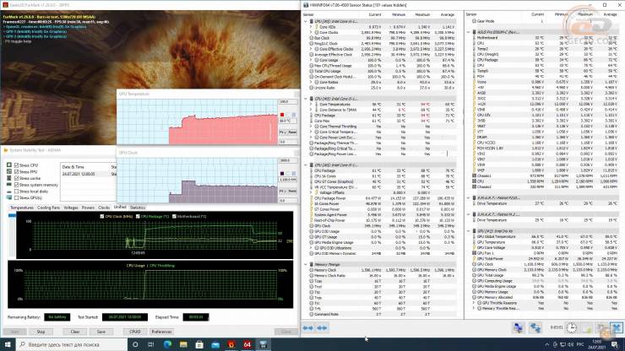Viewport: 625px width, 351px height.
Task: Enable the Stress GPU(s) checkbox
Action: click(x=16, y=197)
